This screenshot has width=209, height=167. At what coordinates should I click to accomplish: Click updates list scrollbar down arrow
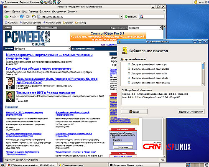pyautogui.click(x=203, y=85)
